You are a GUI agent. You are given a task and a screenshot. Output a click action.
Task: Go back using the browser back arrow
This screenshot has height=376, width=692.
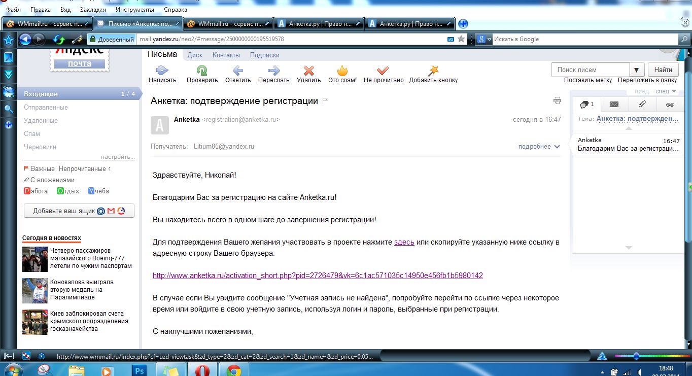coord(25,39)
